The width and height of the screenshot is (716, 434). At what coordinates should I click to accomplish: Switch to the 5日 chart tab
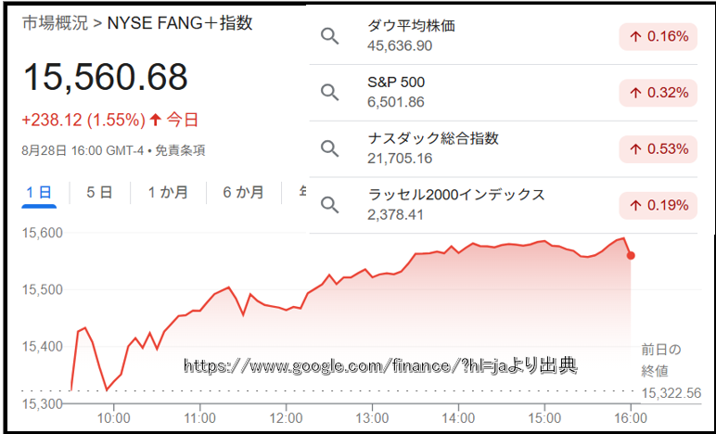[x=99, y=193]
